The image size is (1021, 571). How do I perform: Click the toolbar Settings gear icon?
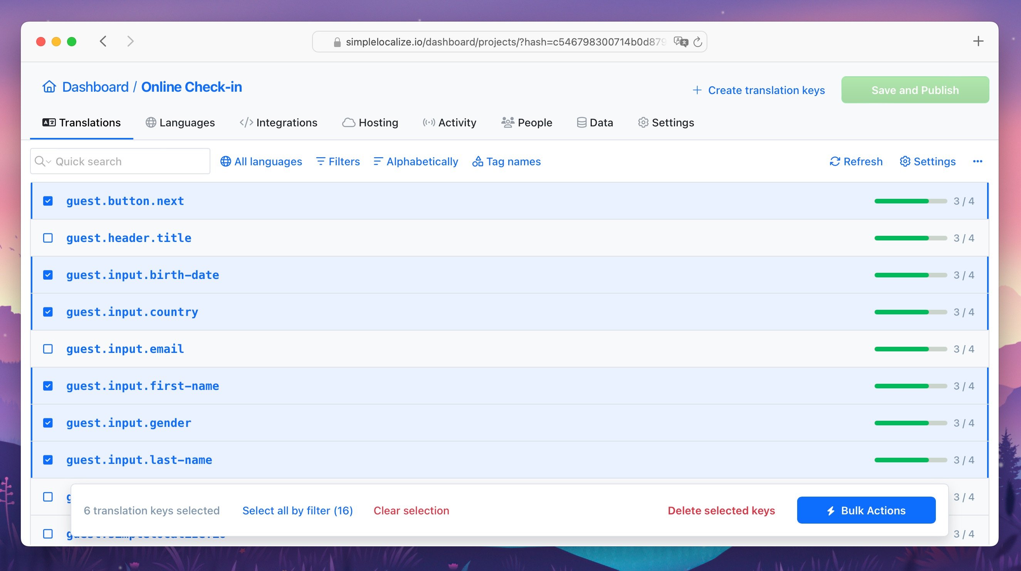point(905,161)
